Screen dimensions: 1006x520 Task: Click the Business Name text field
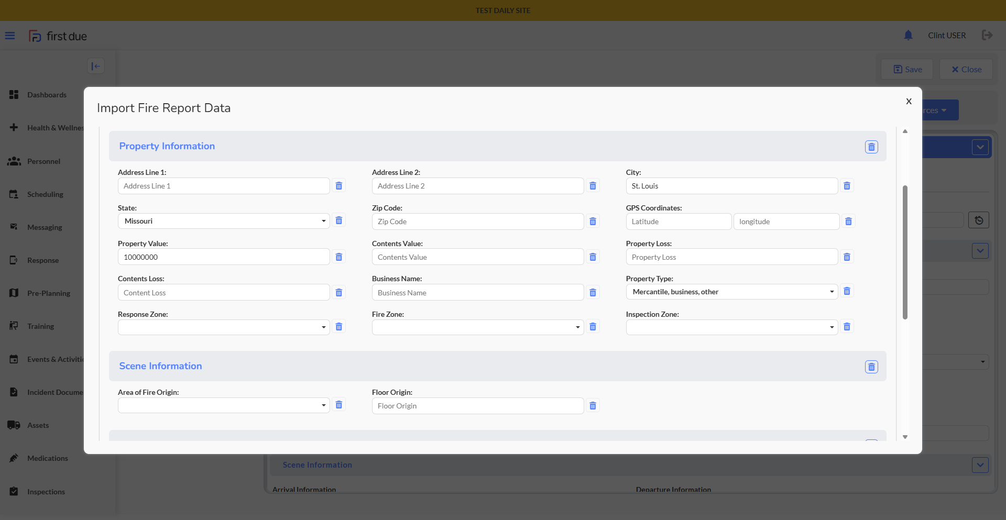pyautogui.click(x=477, y=293)
